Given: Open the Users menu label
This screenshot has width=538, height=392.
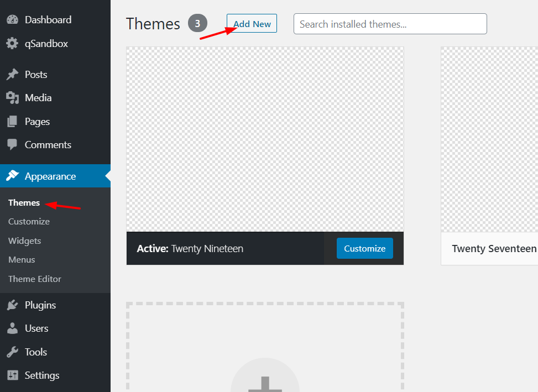Looking at the screenshot, I should pyautogui.click(x=36, y=328).
